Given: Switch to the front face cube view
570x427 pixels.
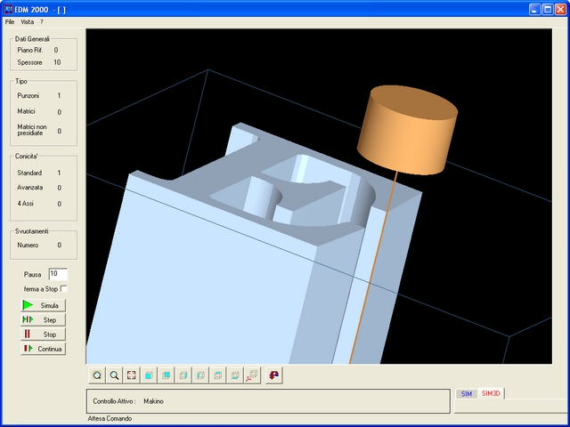Looking at the screenshot, I should click(x=149, y=375).
